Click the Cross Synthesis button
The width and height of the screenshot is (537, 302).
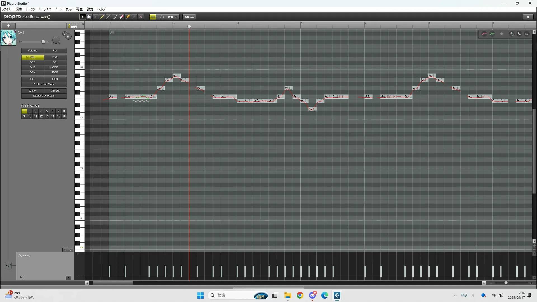point(44,96)
